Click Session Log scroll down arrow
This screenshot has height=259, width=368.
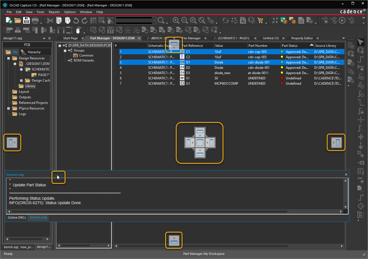(345, 207)
